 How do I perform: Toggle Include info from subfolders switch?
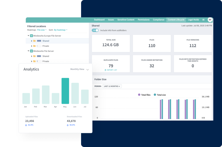coord(95,30)
